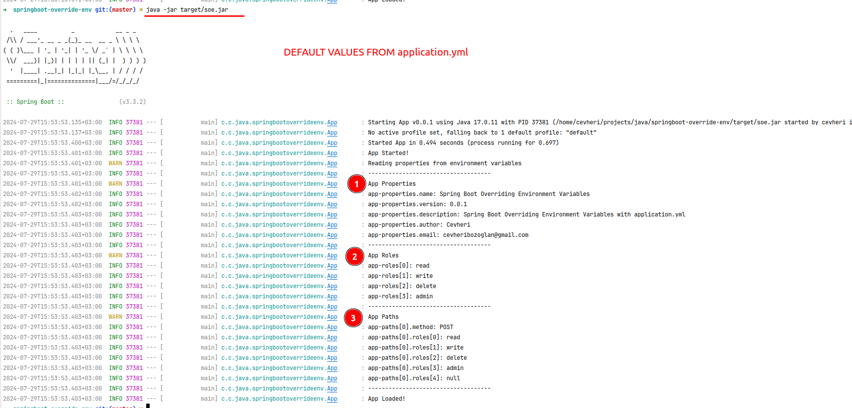Click the ':: Spring Boot ::' banner label

click(x=36, y=102)
